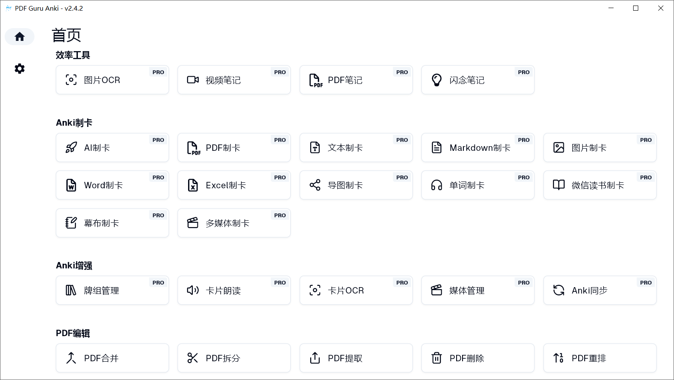Open the 闪念笔记 tool card

pyautogui.click(x=478, y=80)
